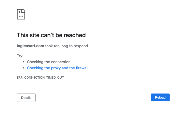Click the 'This site can't be reached' heading
The image size is (177, 115).
51,35
